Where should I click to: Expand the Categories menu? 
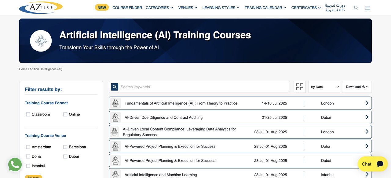point(159,8)
